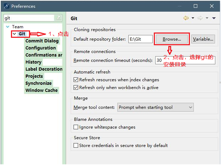Enable Store credentials in secure store
This screenshot has height=165, width=221.
(76, 145)
